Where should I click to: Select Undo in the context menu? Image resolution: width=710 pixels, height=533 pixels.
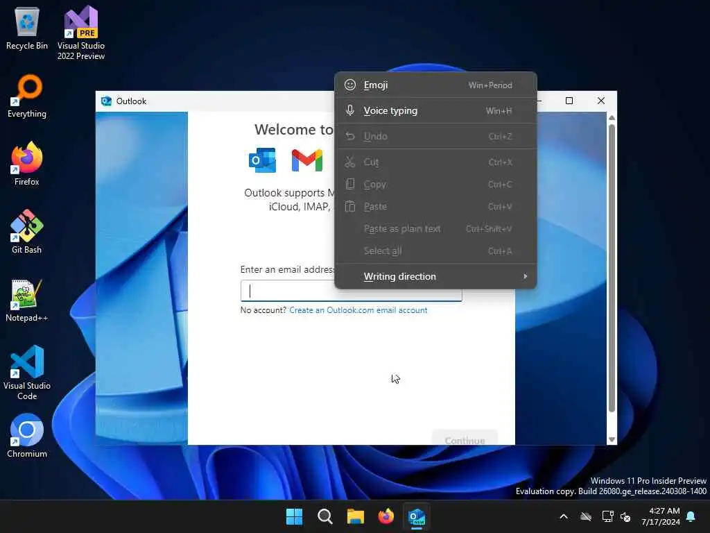click(x=435, y=136)
